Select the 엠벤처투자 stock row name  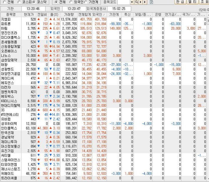click(9, 92)
